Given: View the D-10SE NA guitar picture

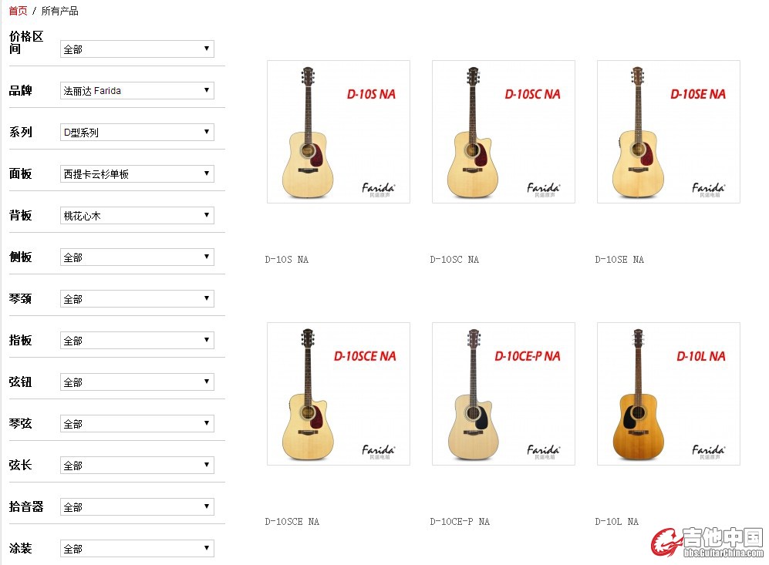Looking at the screenshot, I should (x=668, y=132).
